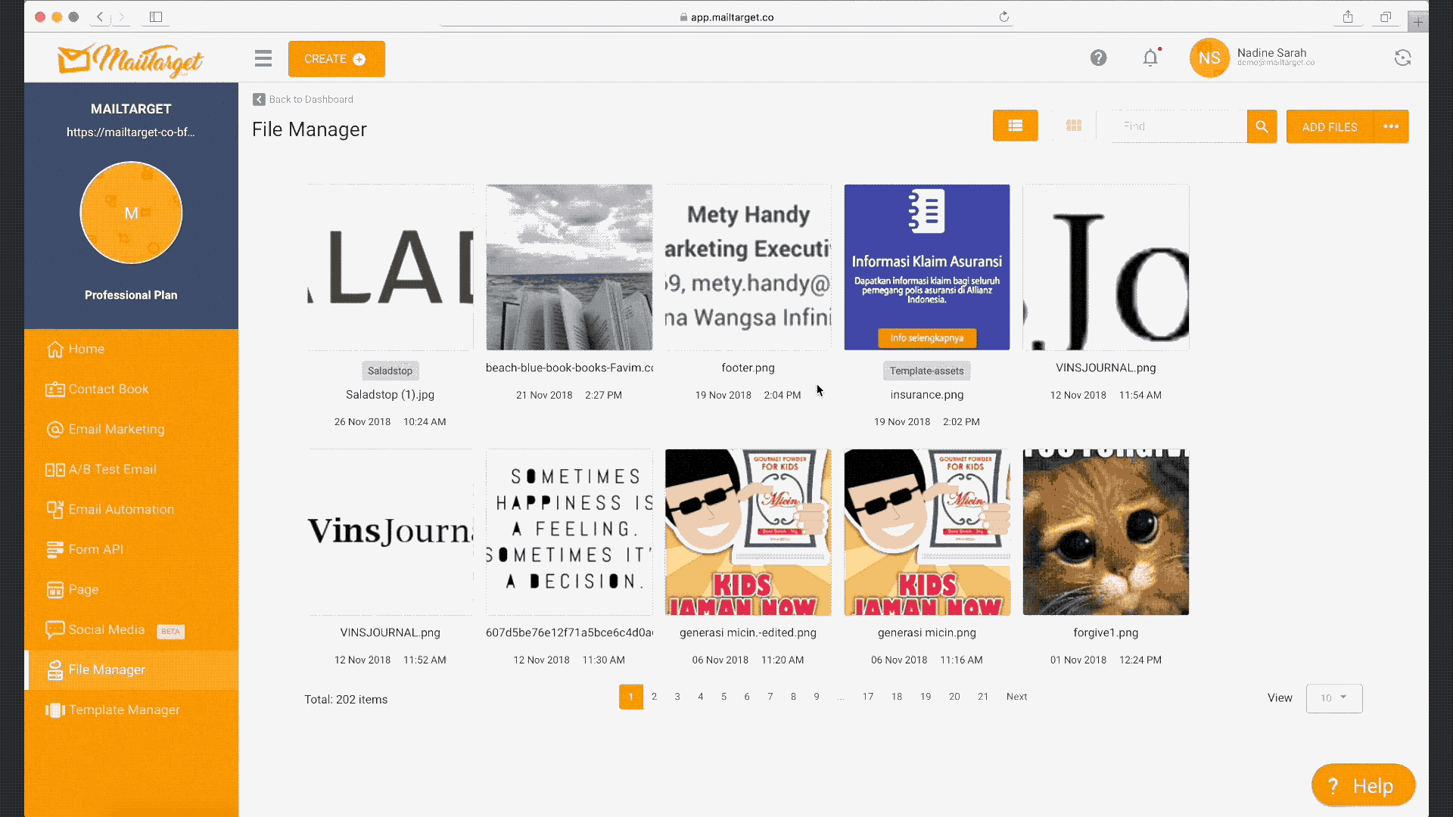Open the View items-per-page dropdown
Screen dimensions: 1453x817
(x=1333, y=697)
